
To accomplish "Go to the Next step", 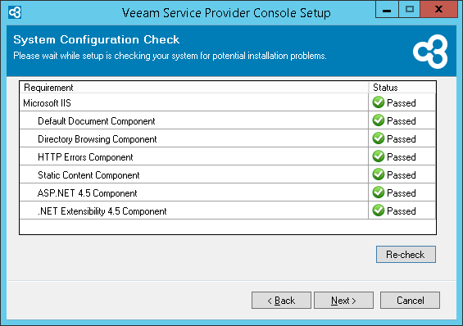I will pyautogui.click(x=343, y=301).
